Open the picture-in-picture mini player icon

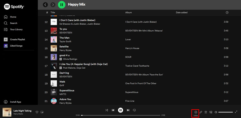click(42, 112)
